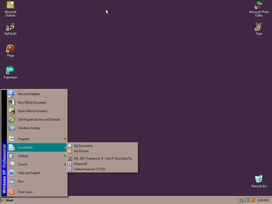This screenshot has height=204, width=272.
Task: Open My Pictures from the submenu
Action: tap(102, 151)
